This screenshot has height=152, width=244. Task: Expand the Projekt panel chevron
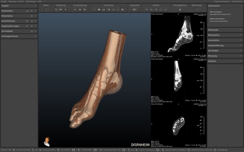36,6
